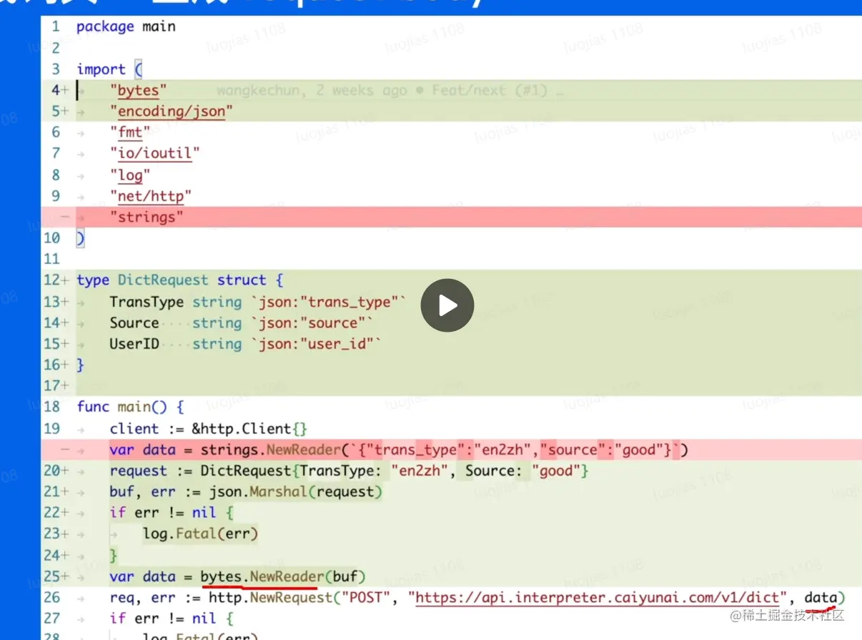Click the addition marker beside line 13
The width and height of the screenshot is (862, 640).
point(66,302)
